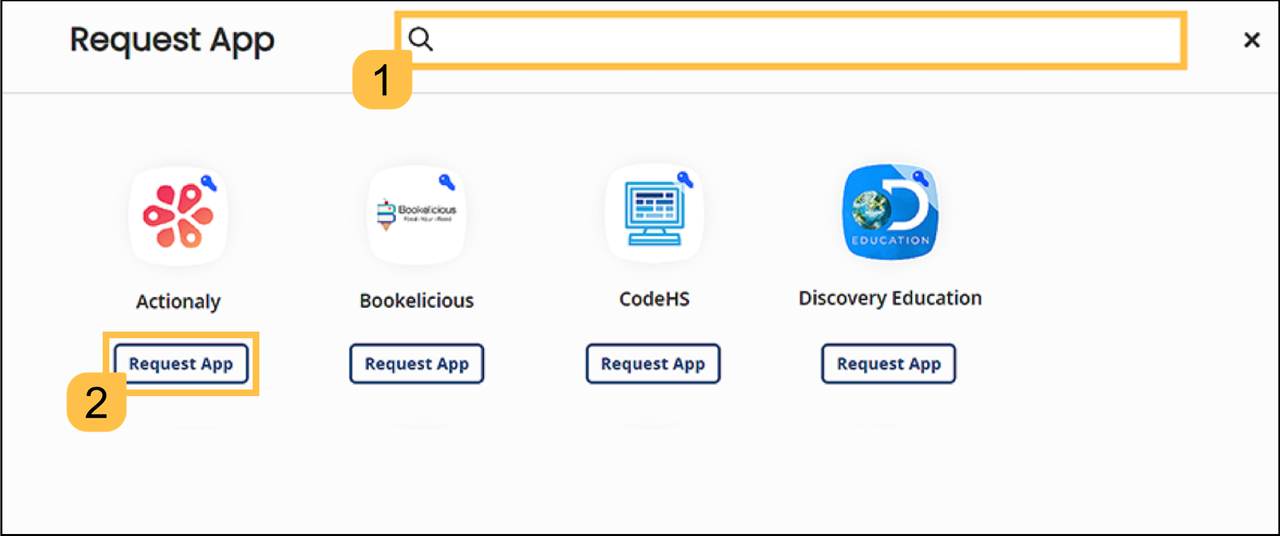Click the key badge on Actionaly
Screen dimensions: 1280x536
[209, 182]
